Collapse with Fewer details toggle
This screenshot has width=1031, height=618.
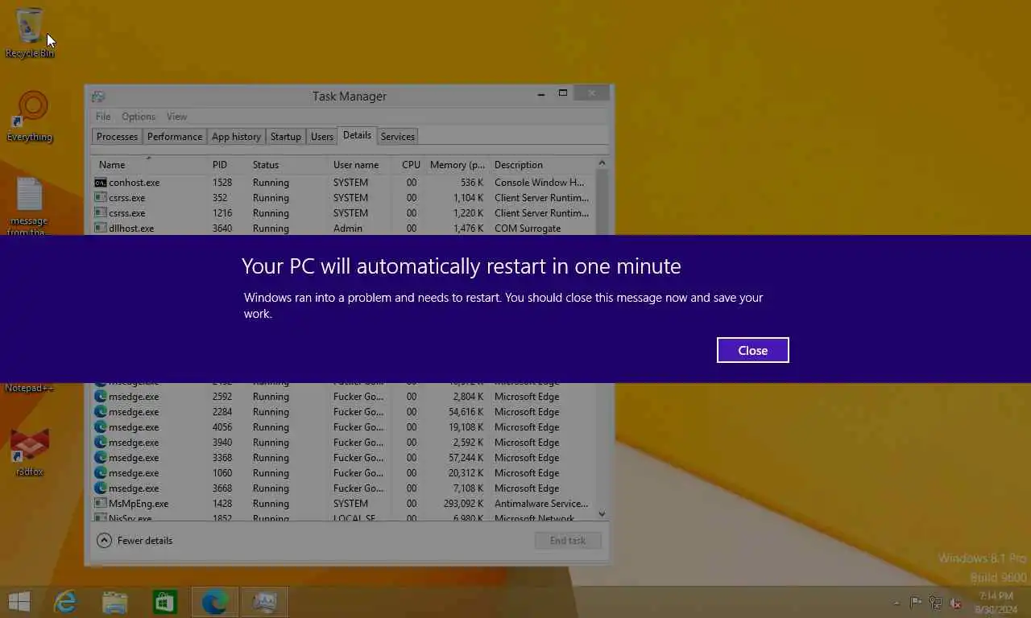135,541
